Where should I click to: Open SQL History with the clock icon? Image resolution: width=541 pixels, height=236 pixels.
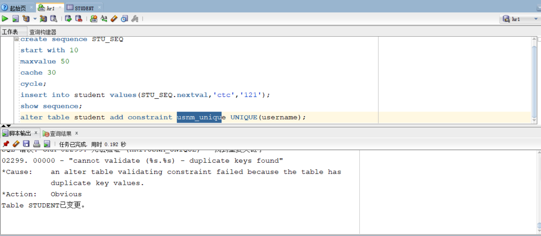tap(125, 19)
